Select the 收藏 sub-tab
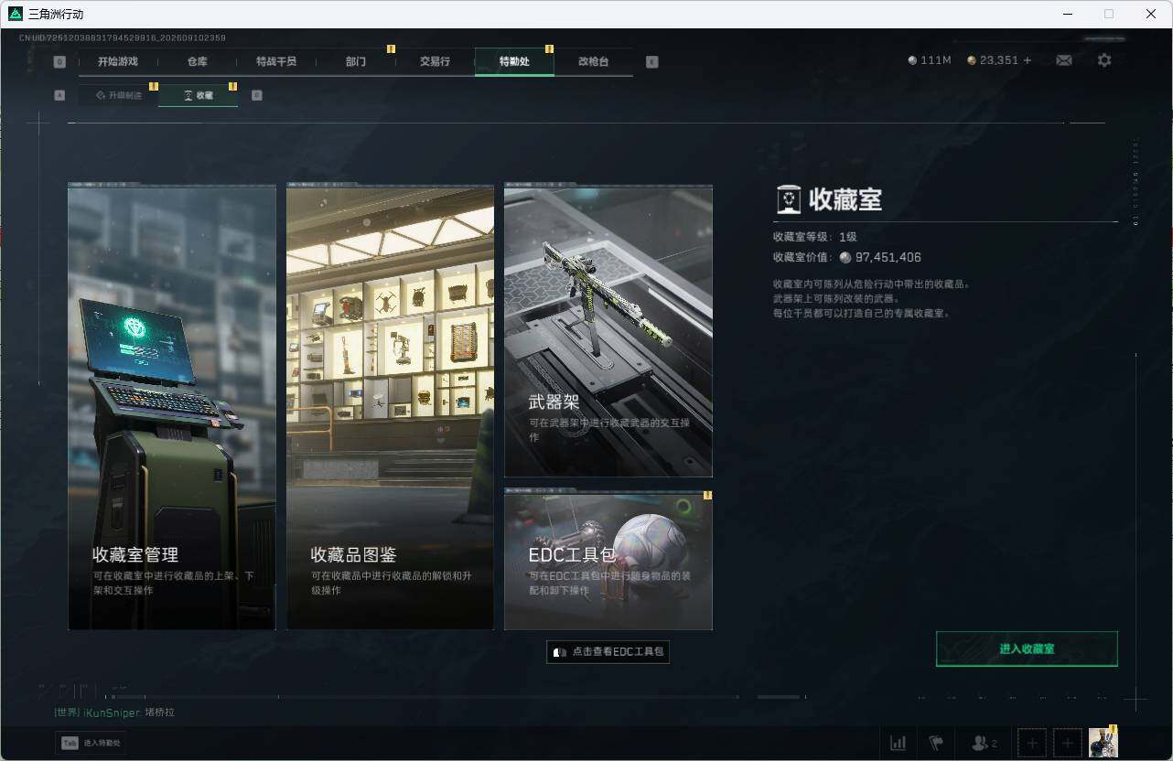 tap(199, 95)
